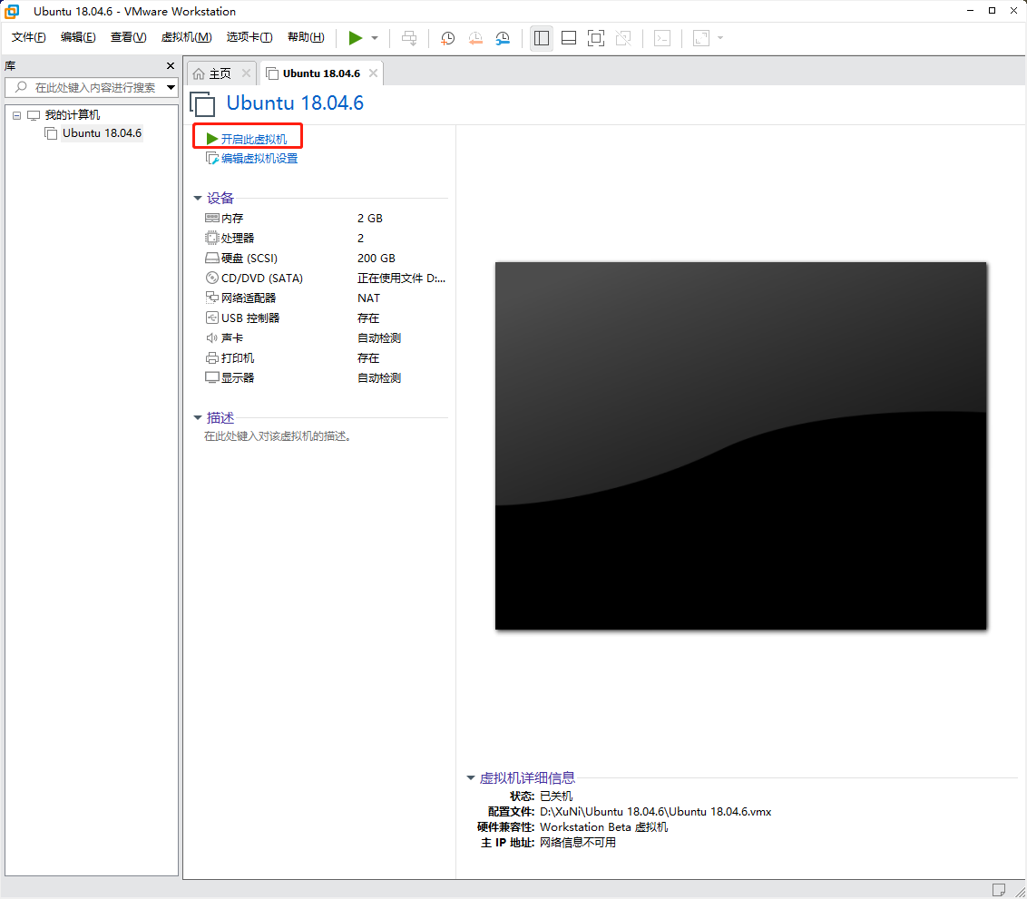Click the 硬盘 (SCSI) disk icon
This screenshot has width=1027, height=899.
point(211,258)
